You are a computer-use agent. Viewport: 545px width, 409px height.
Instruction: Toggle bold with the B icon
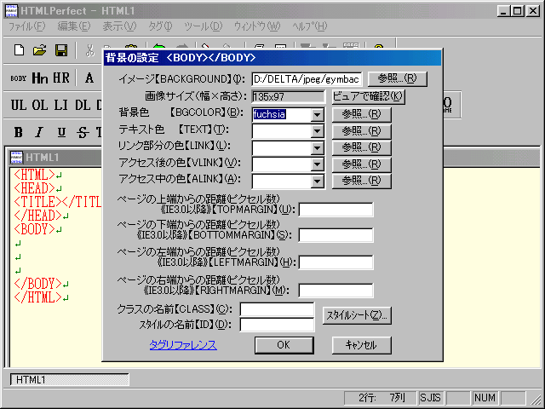coord(19,132)
